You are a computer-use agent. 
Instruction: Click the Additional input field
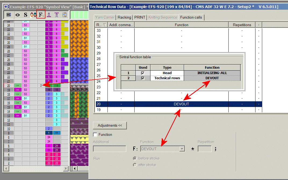[x=109, y=149]
